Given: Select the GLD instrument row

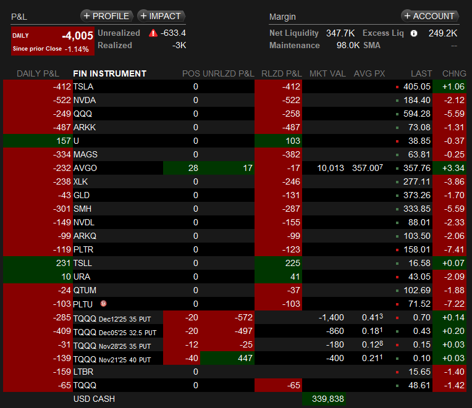Looking at the screenshot, I should (235, 195).
